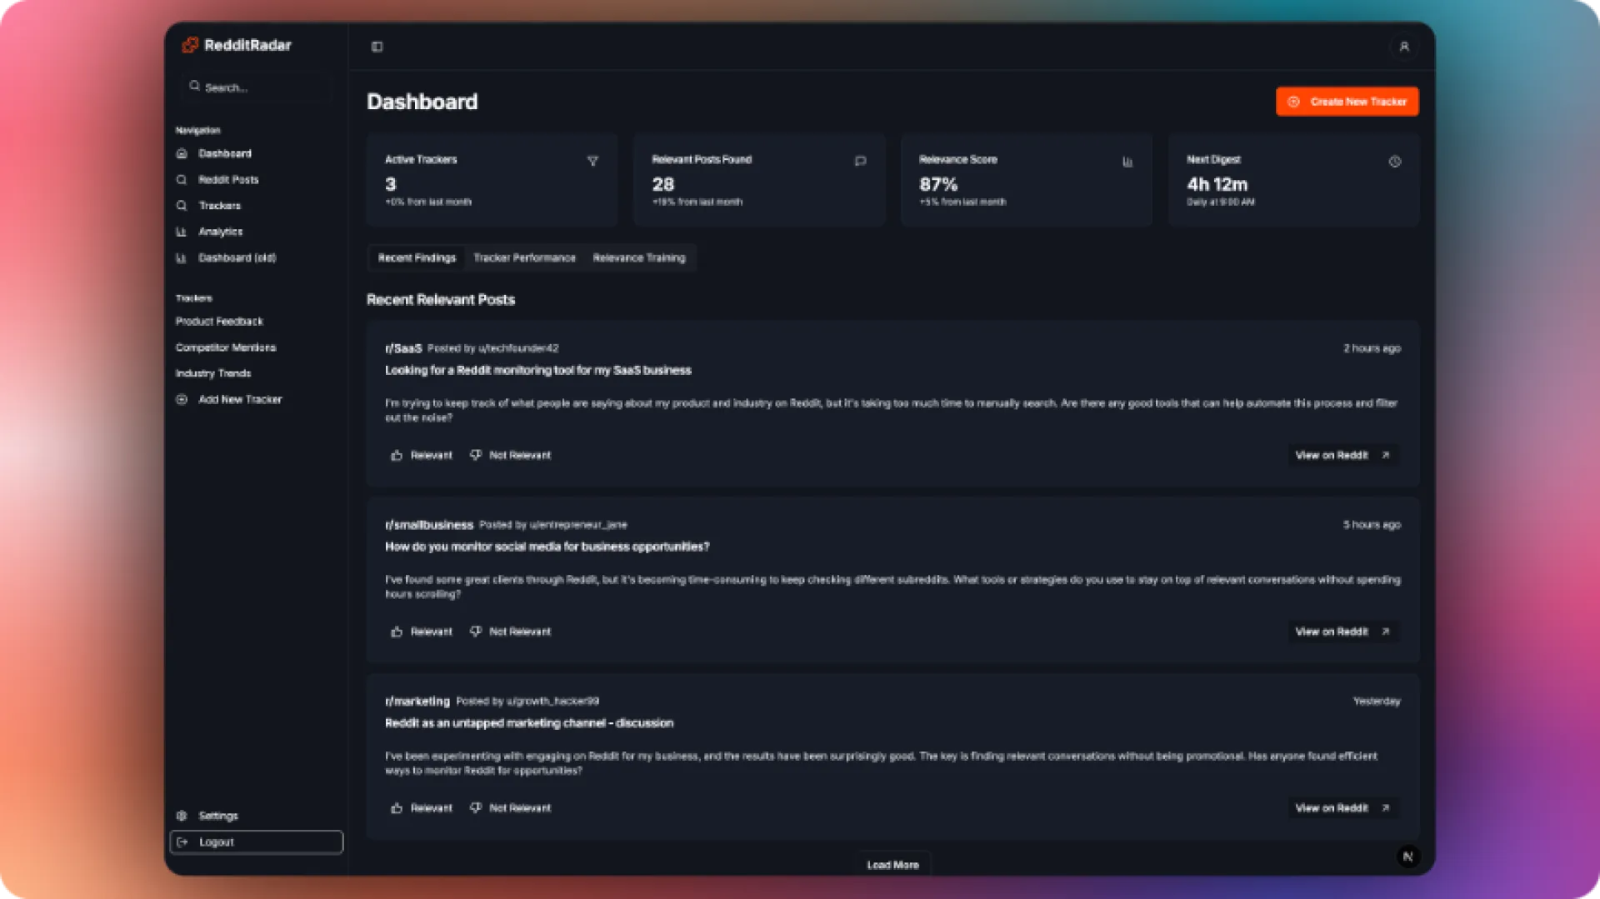Viewport: 1600px width, 899px height.
Task: Mark the r/marketing post as Relevant
Action: pyautogui.click(x=422, y=808)
